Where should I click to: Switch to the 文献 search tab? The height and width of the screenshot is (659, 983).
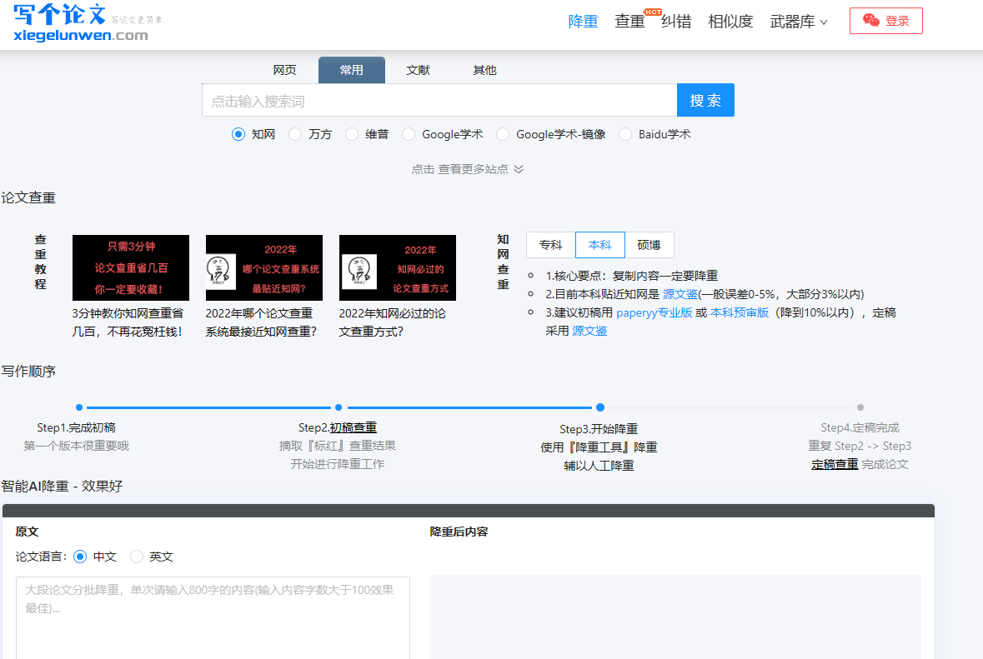418,70
